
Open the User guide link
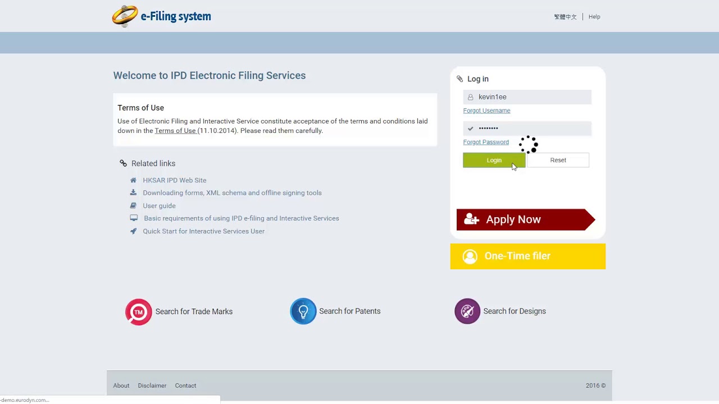point(159,205)
